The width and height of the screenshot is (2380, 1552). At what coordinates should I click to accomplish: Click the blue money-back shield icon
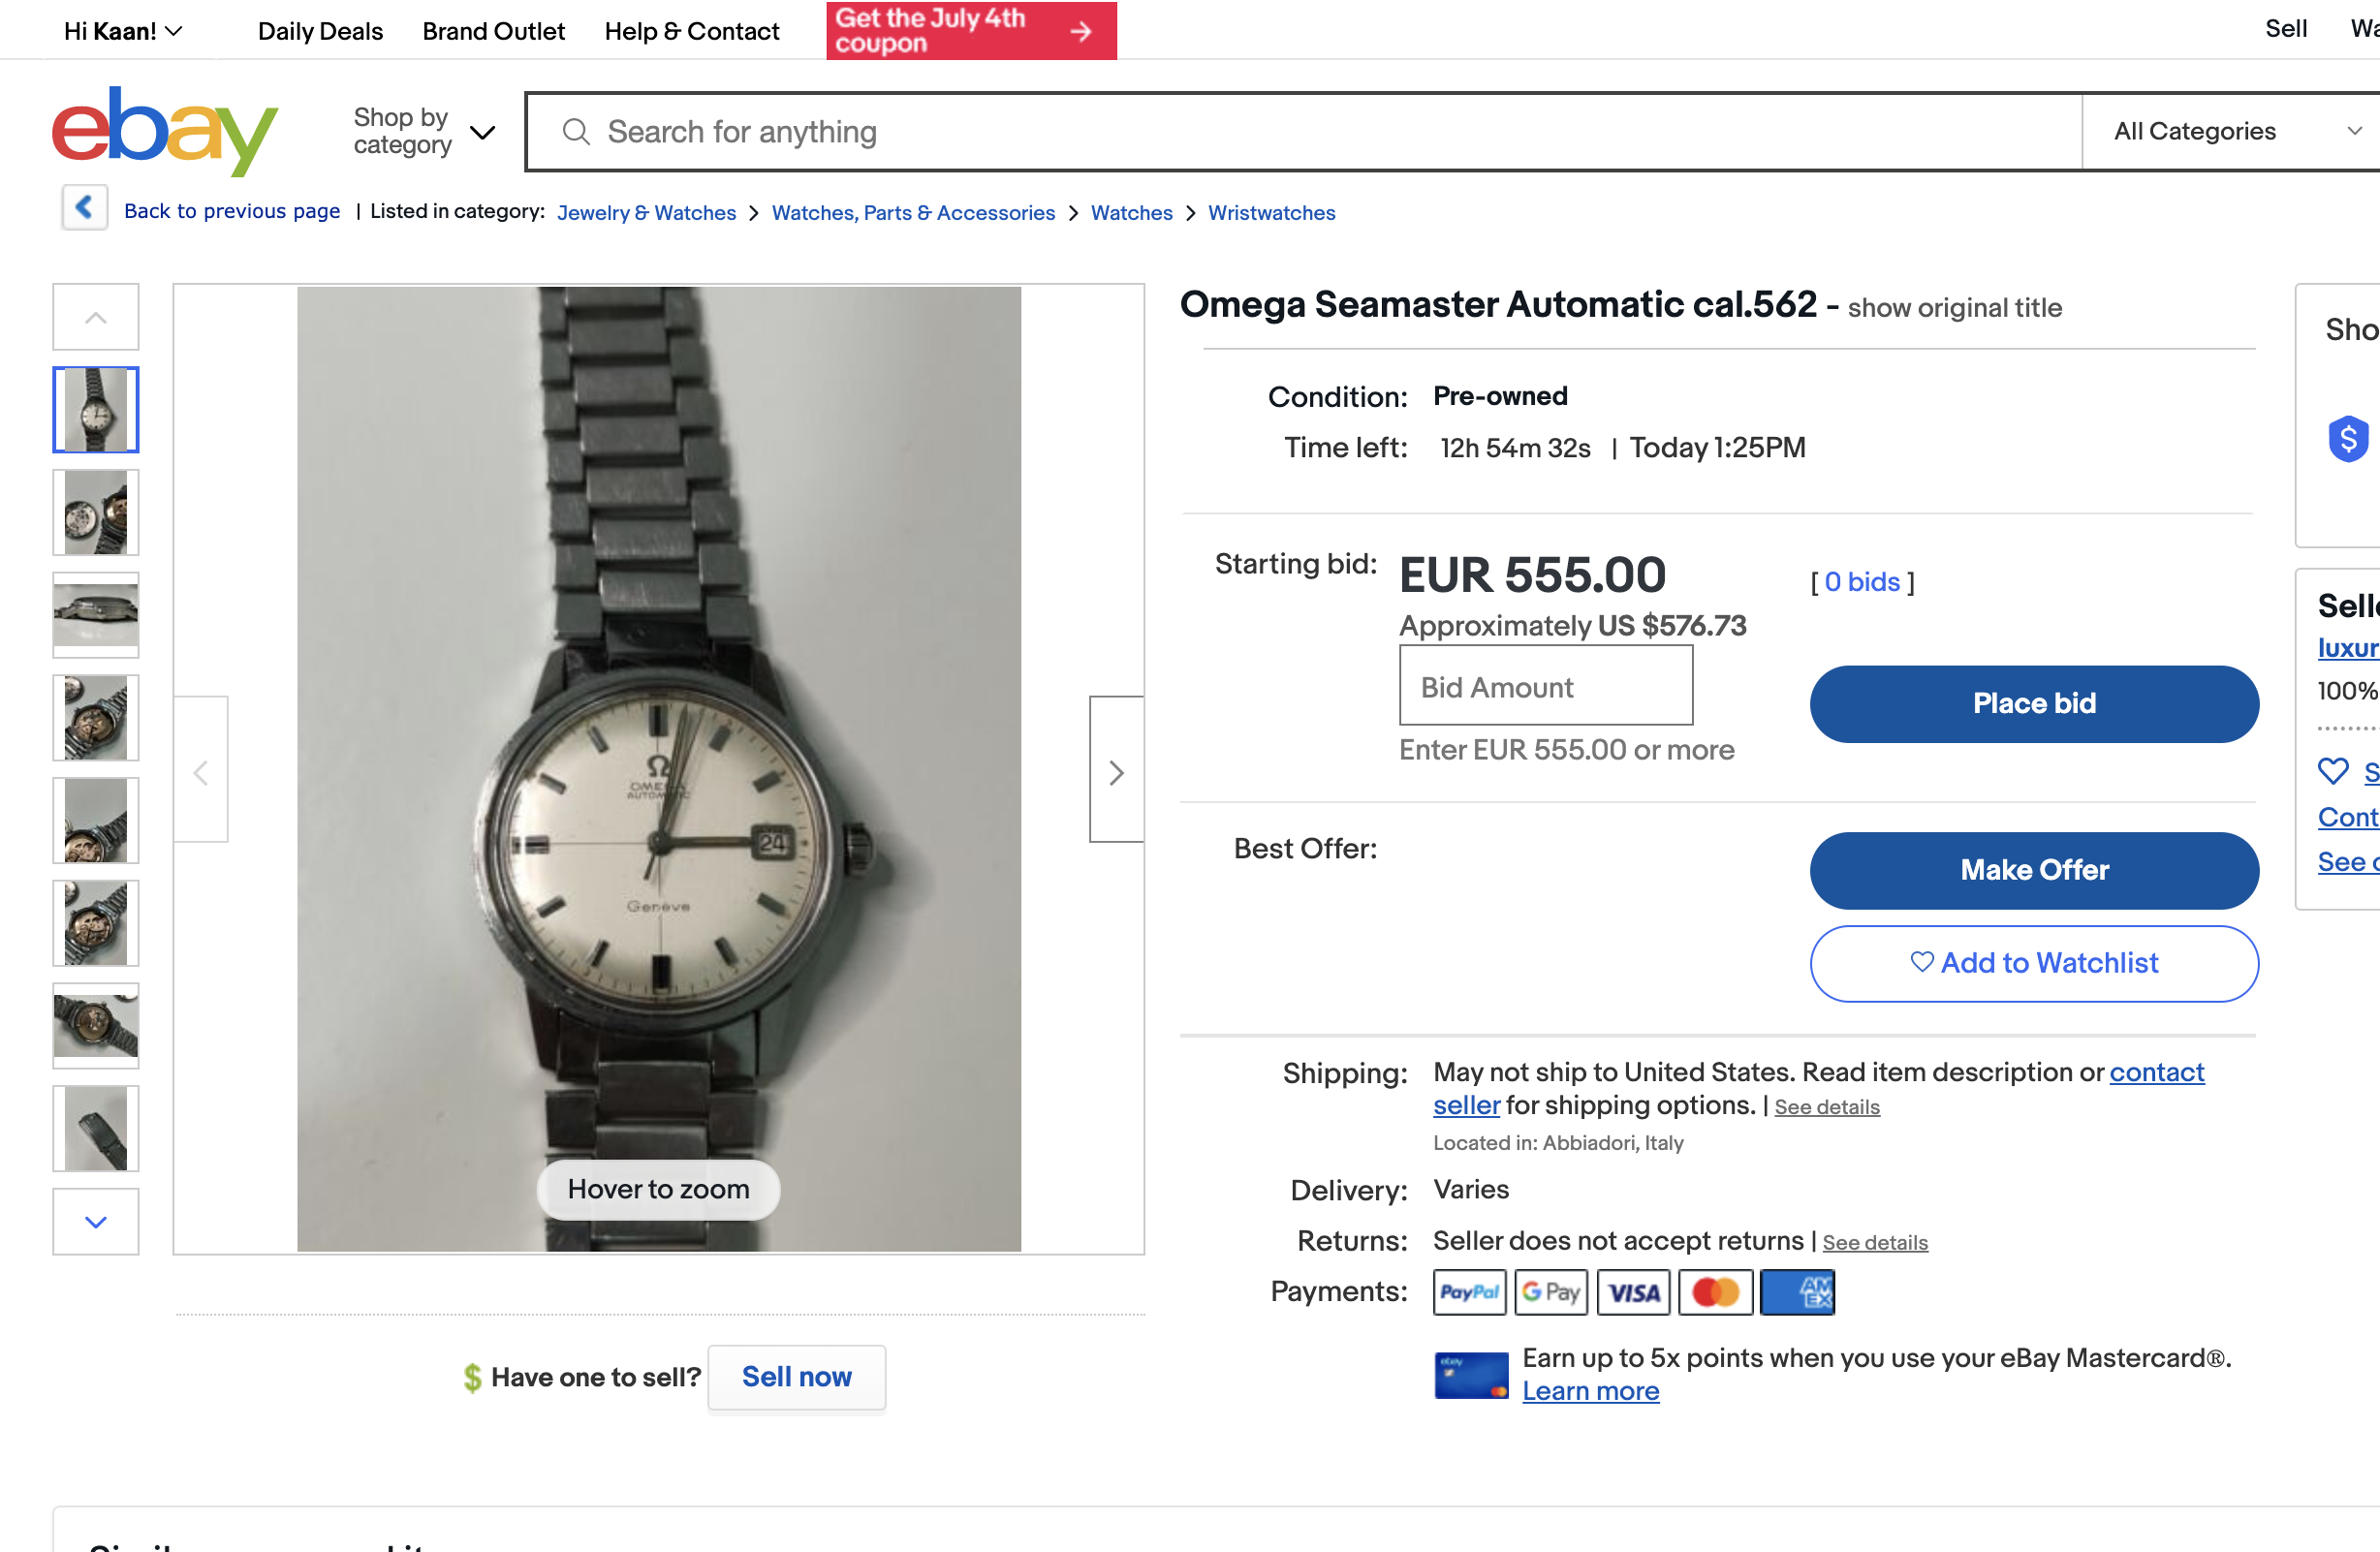click(2347, 438)
